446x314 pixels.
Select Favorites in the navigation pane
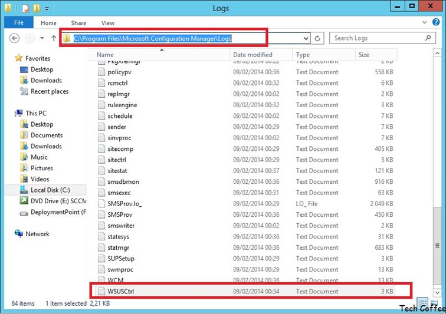tap(38, 58)
